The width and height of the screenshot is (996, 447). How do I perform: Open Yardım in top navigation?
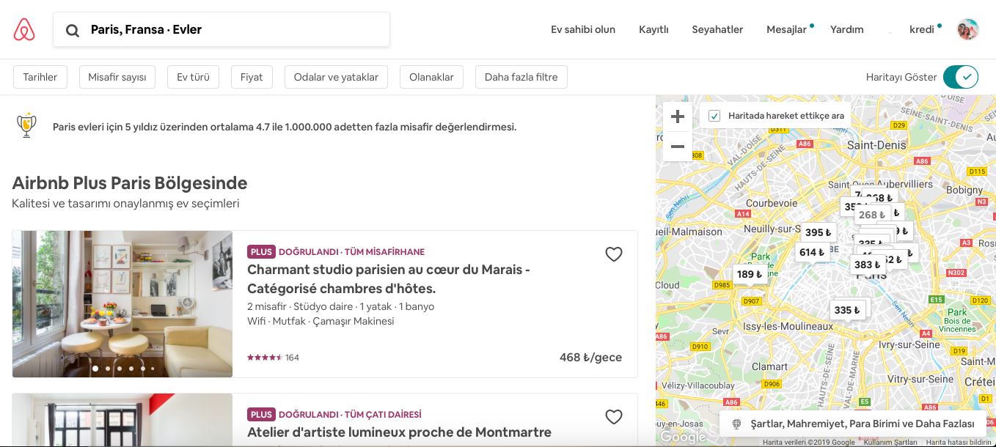847,29
